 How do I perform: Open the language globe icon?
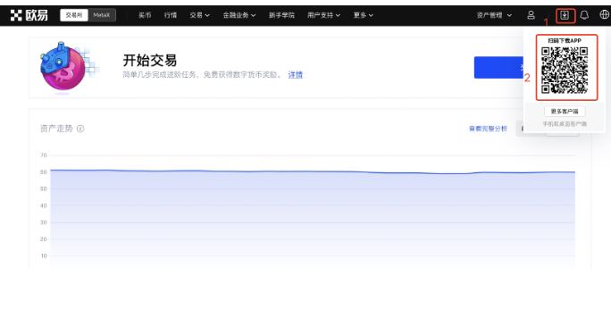(x=604, y=15)
